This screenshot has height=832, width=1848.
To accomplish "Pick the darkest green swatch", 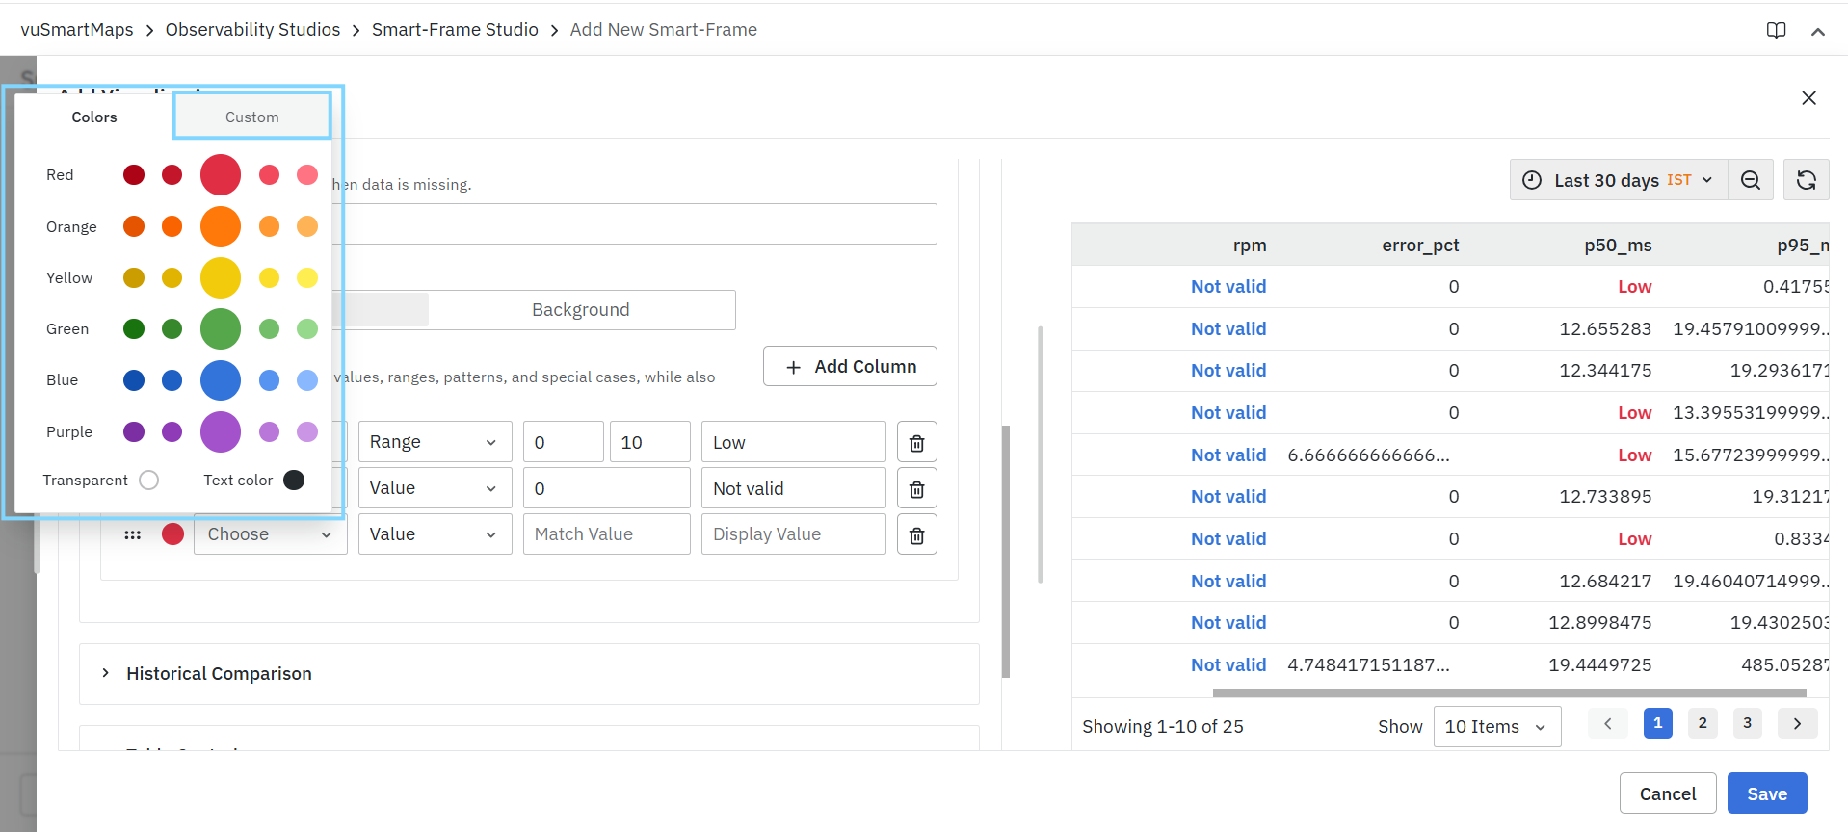I will point(134,328).
